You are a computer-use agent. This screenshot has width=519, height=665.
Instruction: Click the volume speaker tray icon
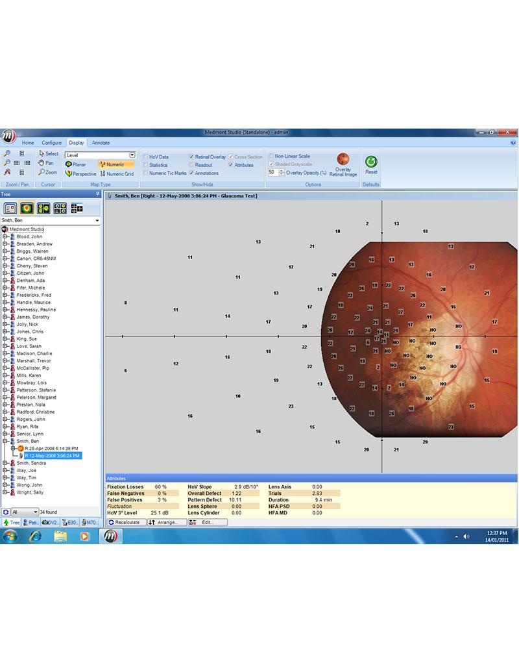tap(466, 536)
